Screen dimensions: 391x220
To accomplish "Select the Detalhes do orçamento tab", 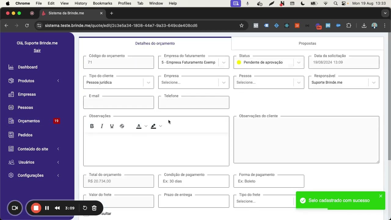I will [x=155, y=43].
